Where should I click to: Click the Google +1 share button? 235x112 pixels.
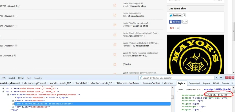[172, 28]
